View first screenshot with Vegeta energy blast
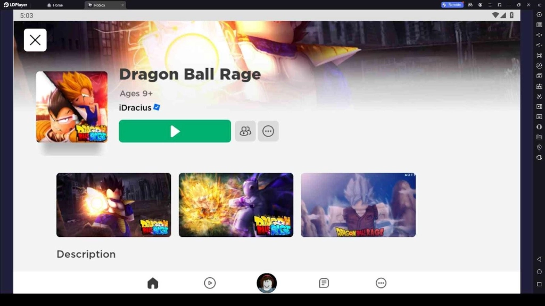Image resolution: width=545 pixels, height=306 pixels. point(114,205)
